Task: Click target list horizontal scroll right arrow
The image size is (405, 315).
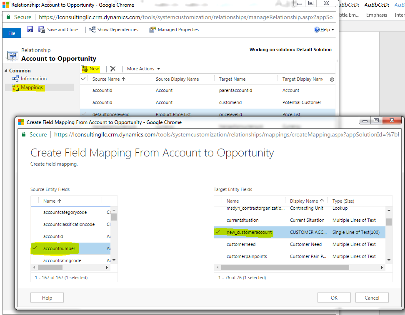Action: click(382, 267)
